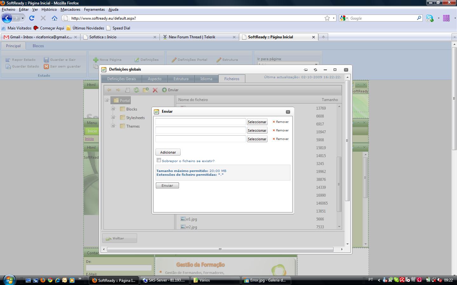Click the properties page icon in Ficheiros toolbar

point(127,90)
